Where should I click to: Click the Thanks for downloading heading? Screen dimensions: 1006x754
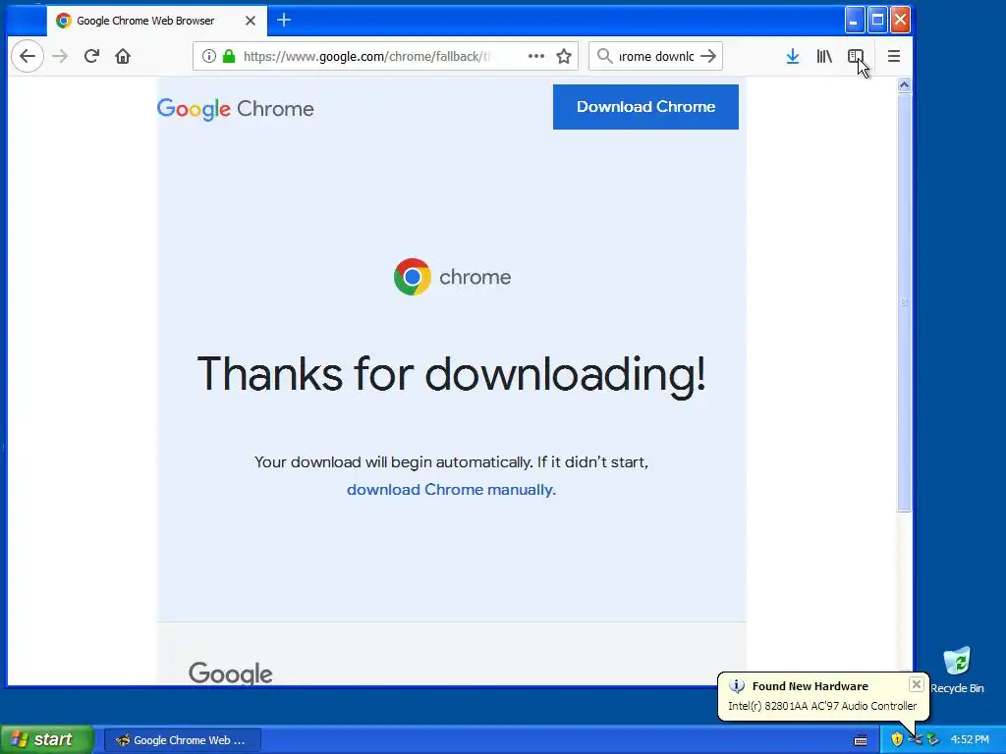point(451,374)
